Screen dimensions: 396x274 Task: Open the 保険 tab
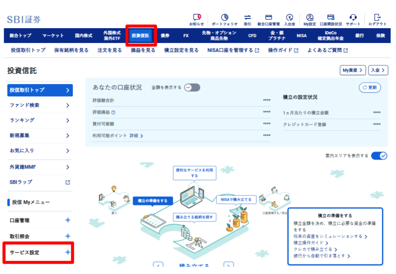(x=380, y=35)
